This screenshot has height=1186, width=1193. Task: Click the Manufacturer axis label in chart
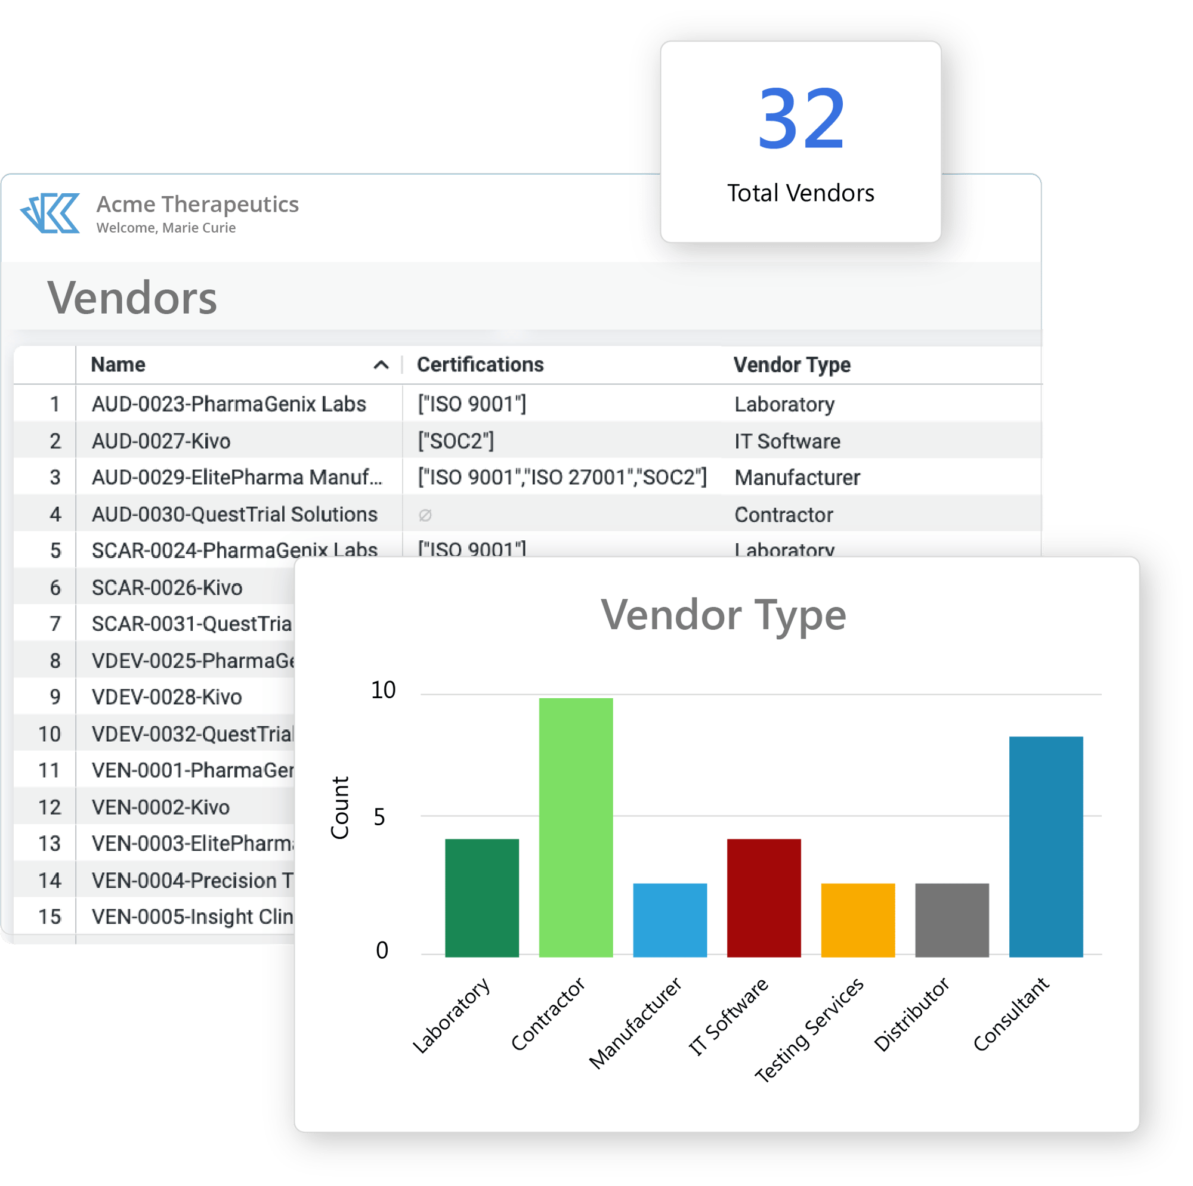tap(635, 1023)
